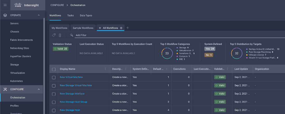This screenshot has width=285, height=114.
Task: Open New Storage Virtual Machine workflow
Action: point(76,85)
